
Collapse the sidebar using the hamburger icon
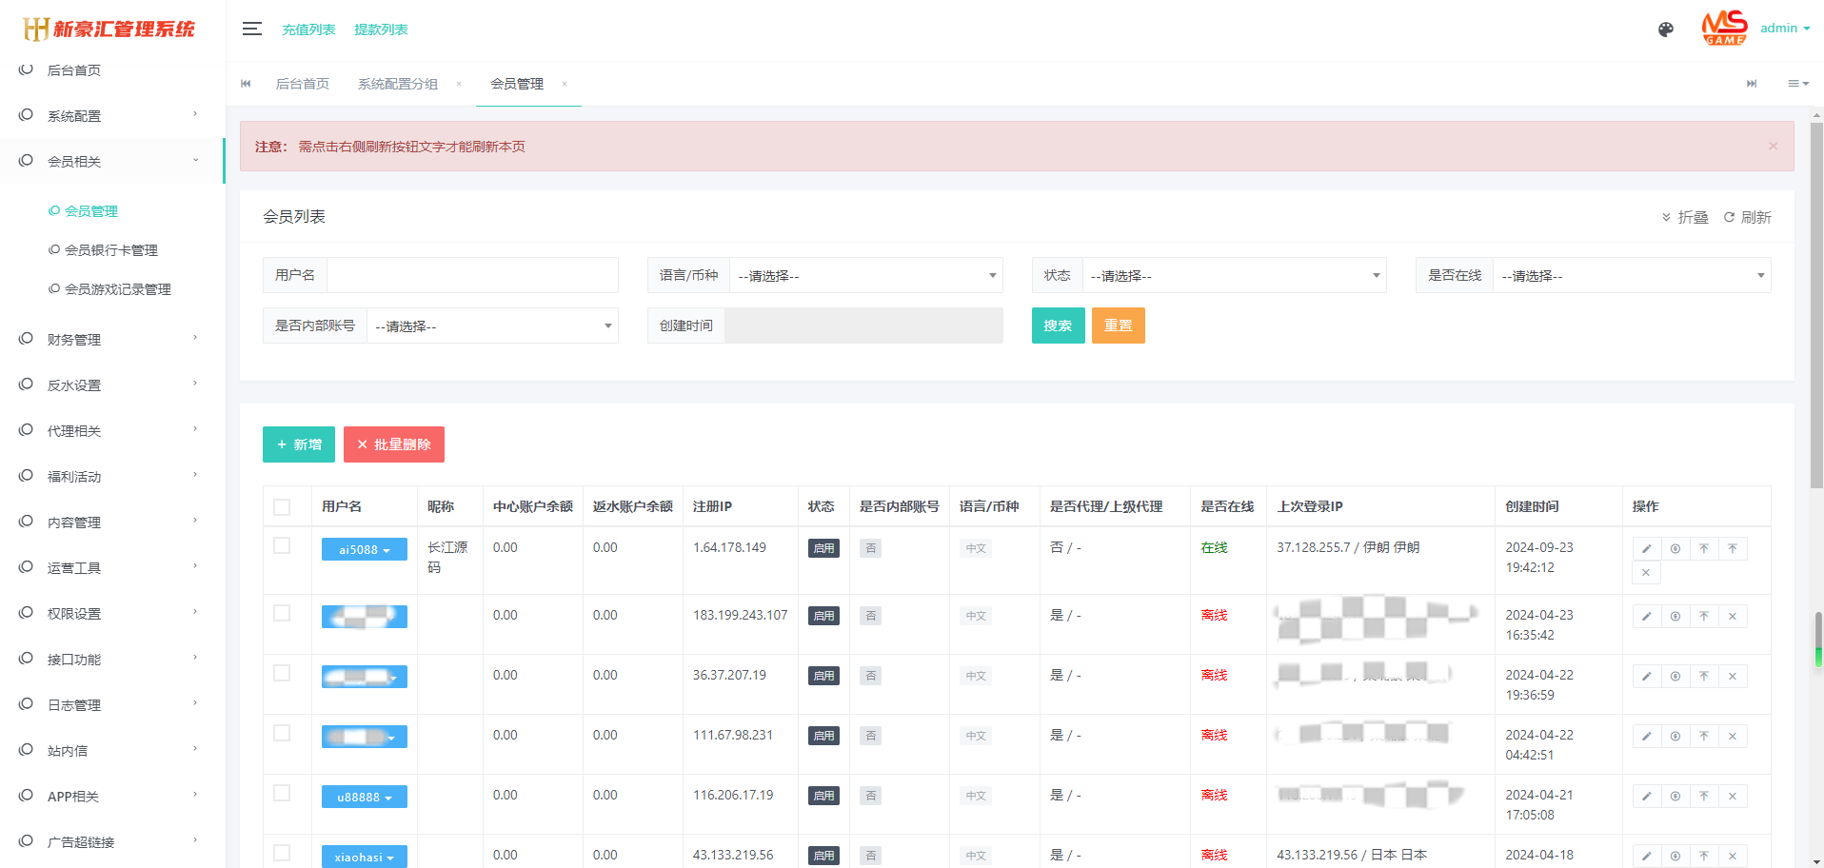[x=251, y=29]
